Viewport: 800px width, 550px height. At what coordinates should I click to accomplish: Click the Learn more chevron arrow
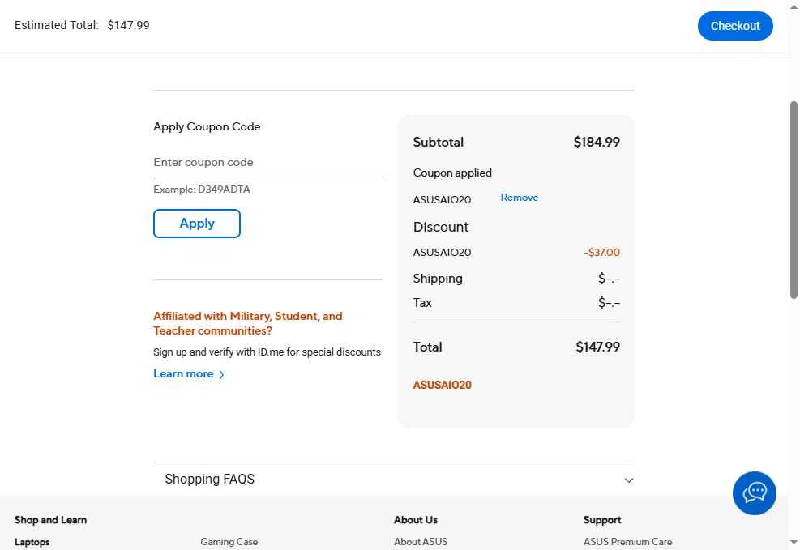click(x=221, y=375)
